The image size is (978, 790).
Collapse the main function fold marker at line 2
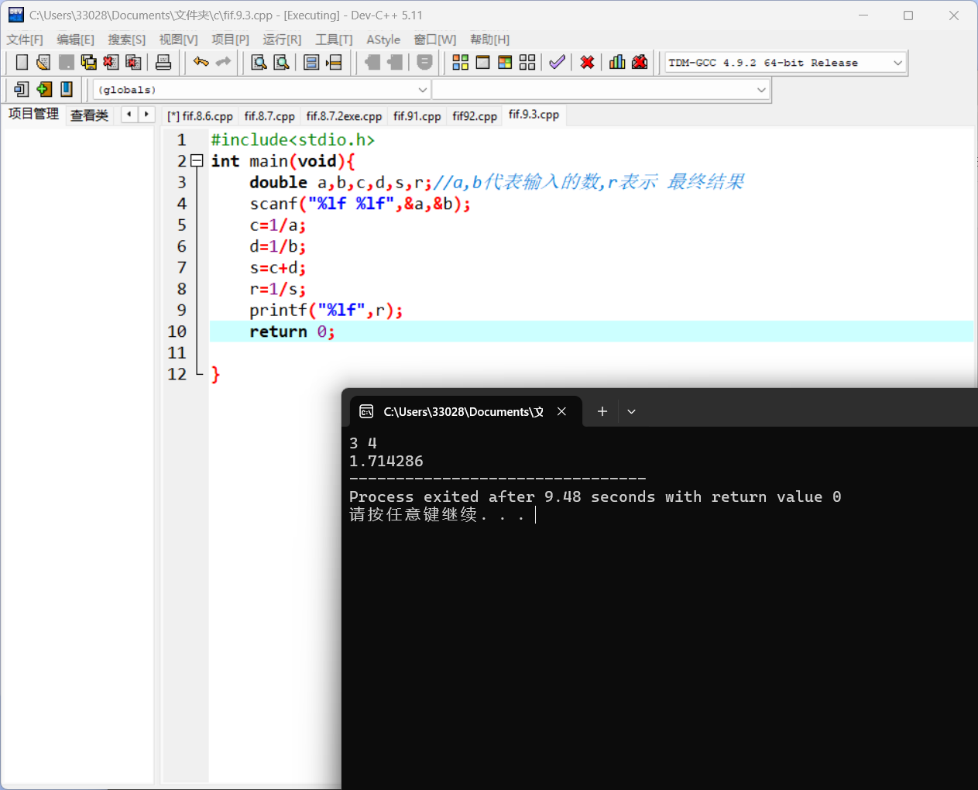pos(197,161)
